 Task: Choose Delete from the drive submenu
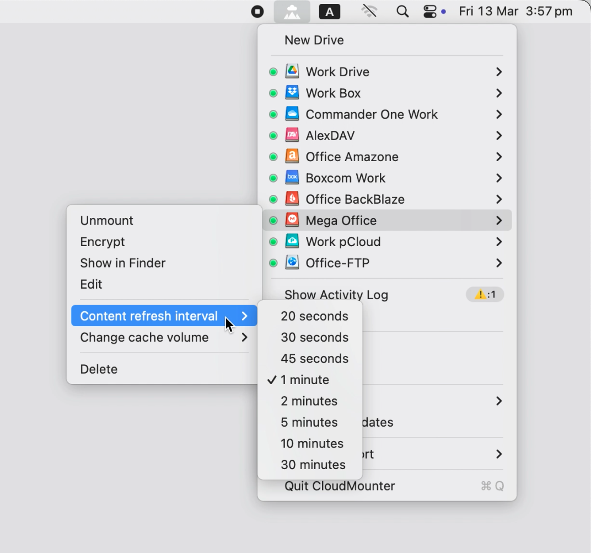(x=164, y=369)
